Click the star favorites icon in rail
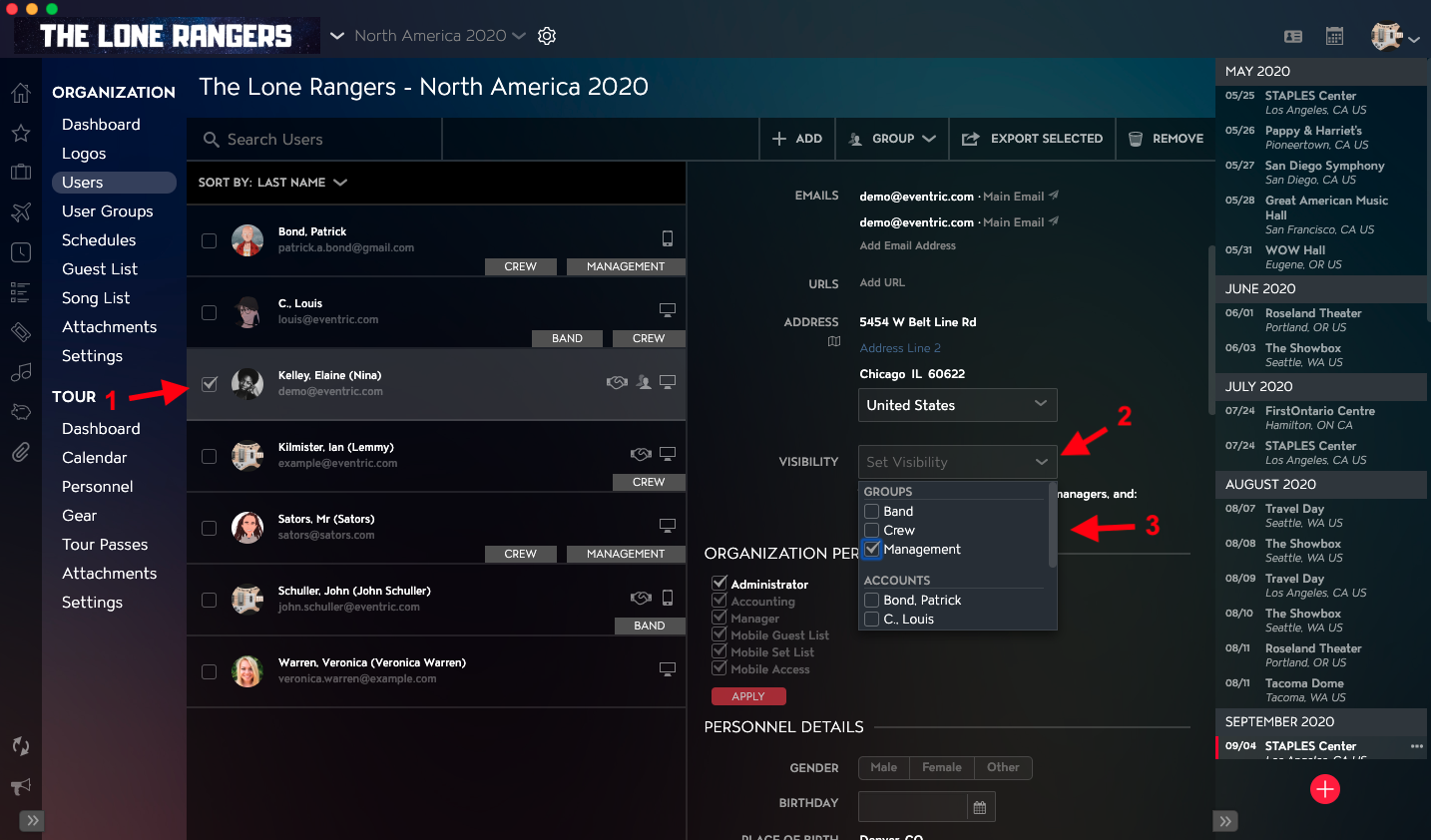Image resolution: width=1431 pixels, height=840 pixels. [x=20, y=133]
